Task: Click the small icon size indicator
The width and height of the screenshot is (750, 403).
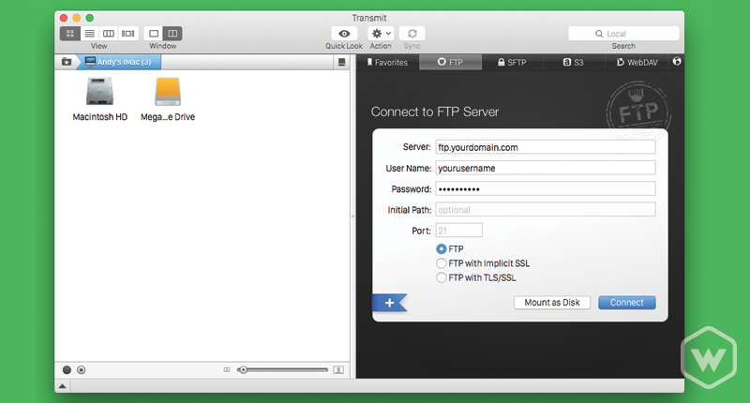Action: 227,370
